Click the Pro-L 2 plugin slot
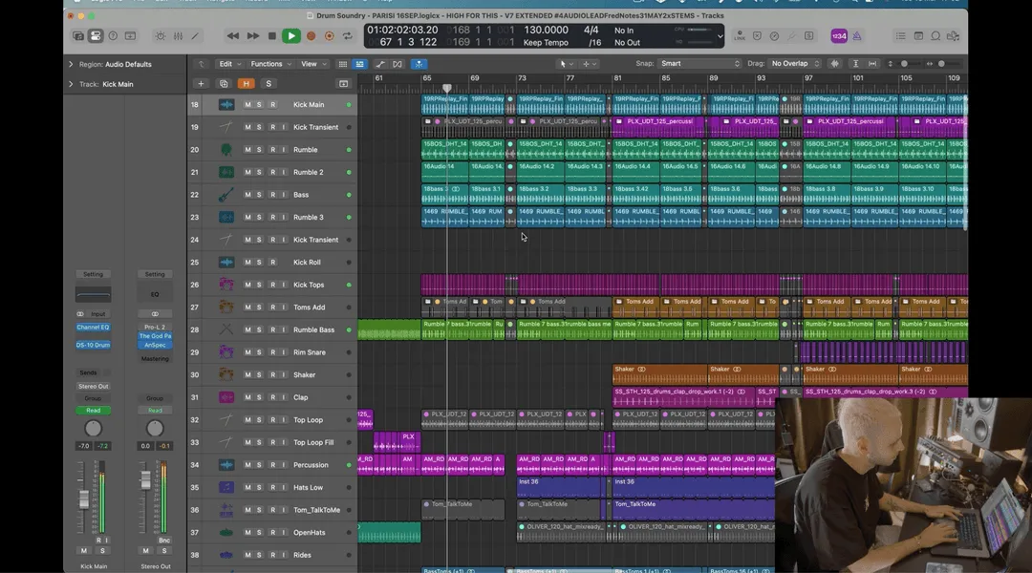The width and height of the screenshot is (1032, 573). 155,327
